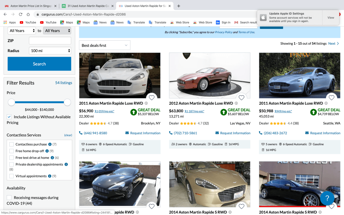Save the Brooklyn 2011 Rapide with heart icon
344x215 pixels.
[152, 97]
